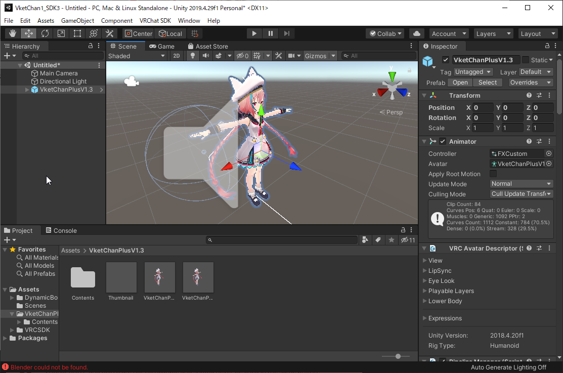Toggle scene lighting lightbulb icon
Screen dimensions: 563x373
(192, 56)
